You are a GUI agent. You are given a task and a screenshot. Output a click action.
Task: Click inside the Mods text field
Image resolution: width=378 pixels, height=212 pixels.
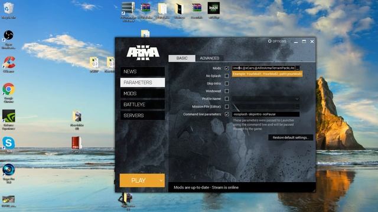263,68
